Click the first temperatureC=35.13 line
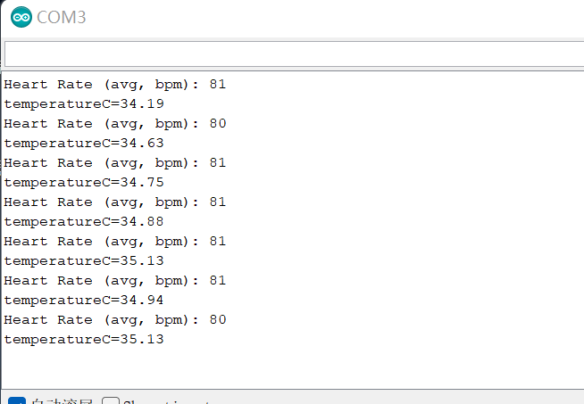Screen dimensions: 584x404 (84, 261)
